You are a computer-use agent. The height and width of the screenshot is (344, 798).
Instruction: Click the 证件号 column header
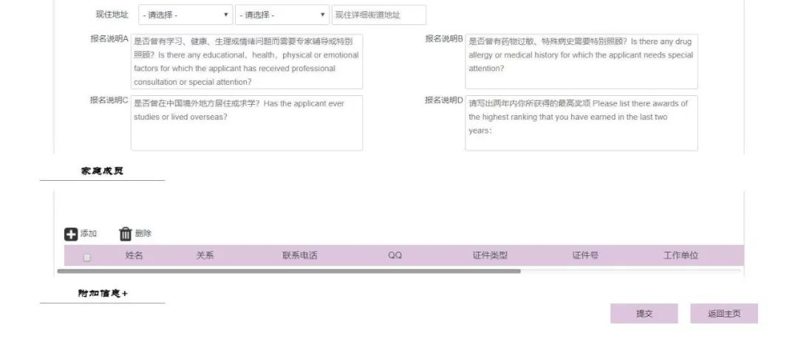tap(585, 255)
